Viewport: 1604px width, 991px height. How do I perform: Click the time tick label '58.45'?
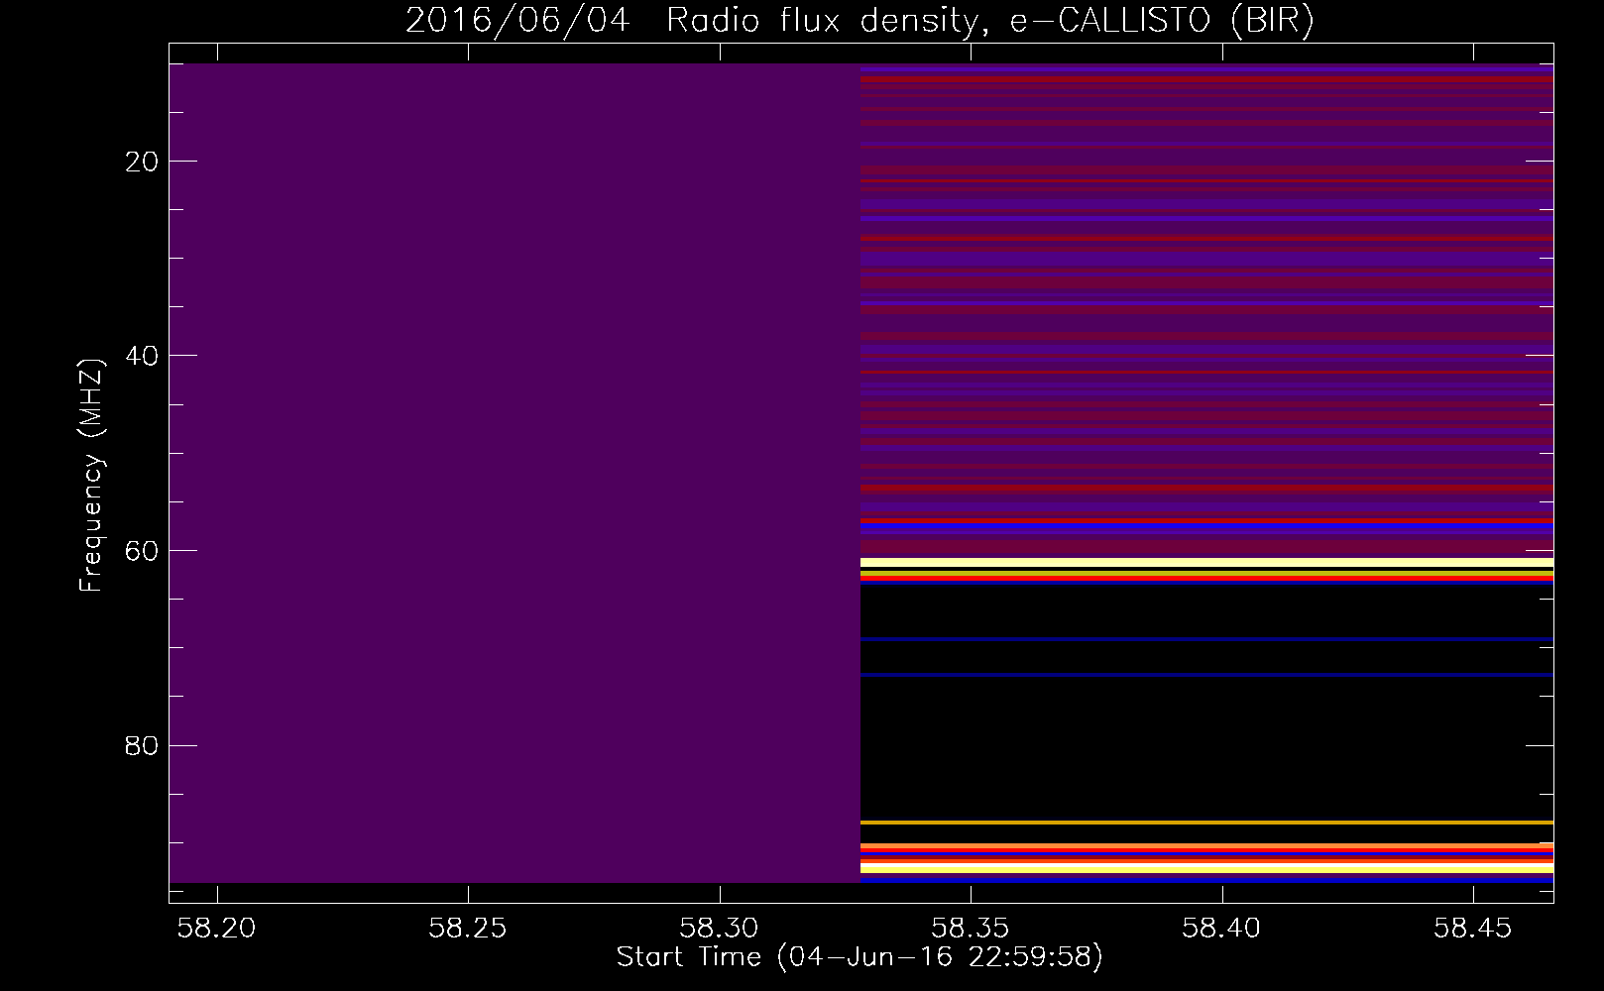pyautogui.click(x=1474, y=928)
